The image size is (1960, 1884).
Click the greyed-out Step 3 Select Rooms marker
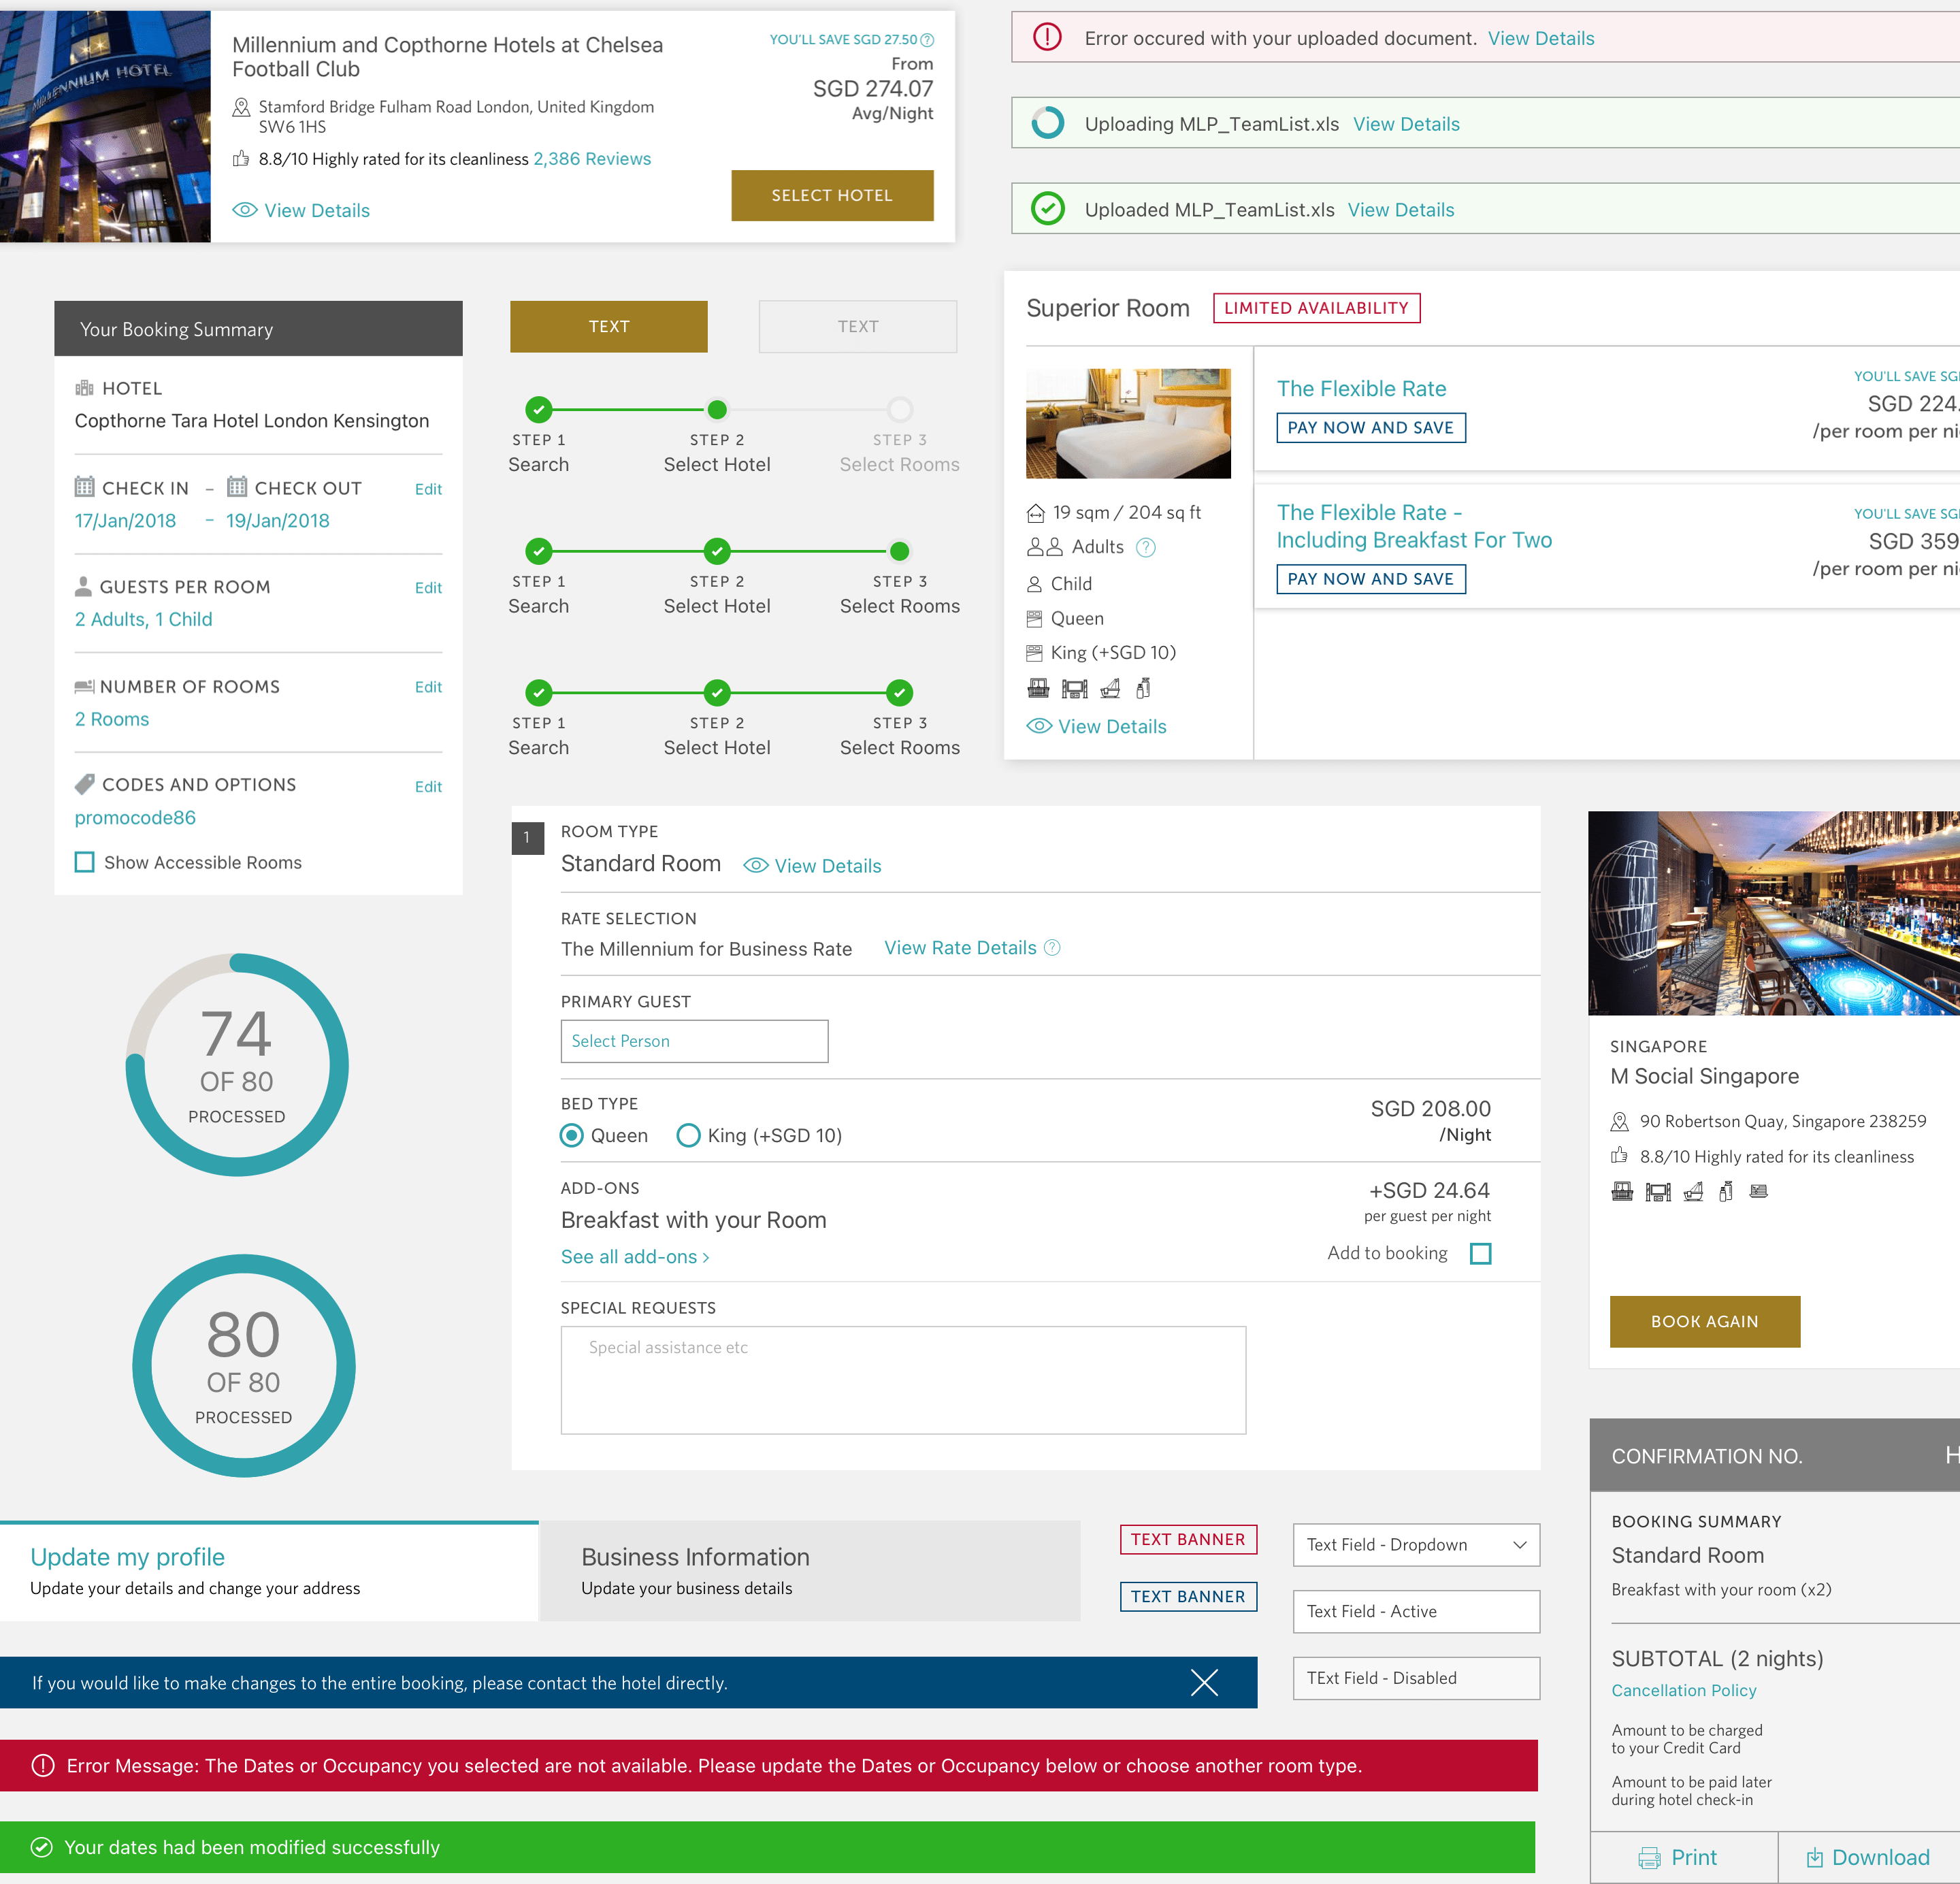[x=900, y=409]
